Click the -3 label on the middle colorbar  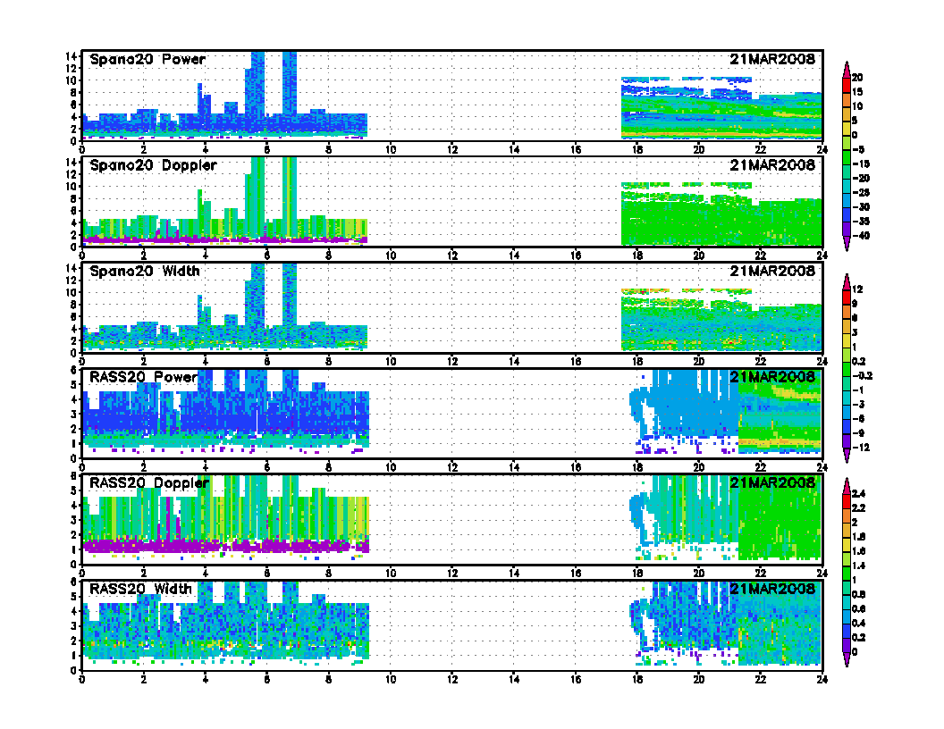click(x=858, y=405)
